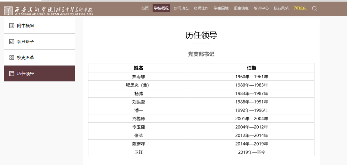Select 学校概况 navigation item

click(161, 8)
